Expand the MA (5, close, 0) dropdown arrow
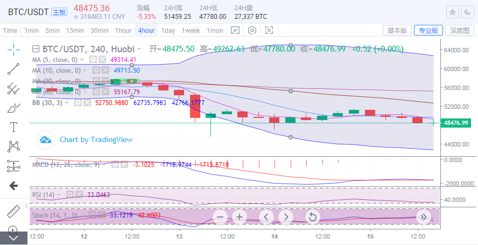The height and width of the screenshot is (245, 478). tap(82, 60)
